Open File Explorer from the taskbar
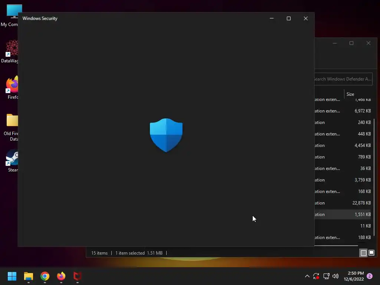This screenshot has width=380, height=285. click(28, 276)
